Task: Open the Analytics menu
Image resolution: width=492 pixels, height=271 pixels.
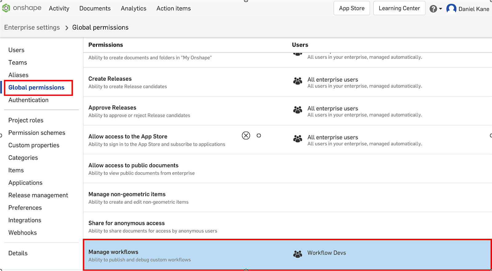Action: pos(133,8)
